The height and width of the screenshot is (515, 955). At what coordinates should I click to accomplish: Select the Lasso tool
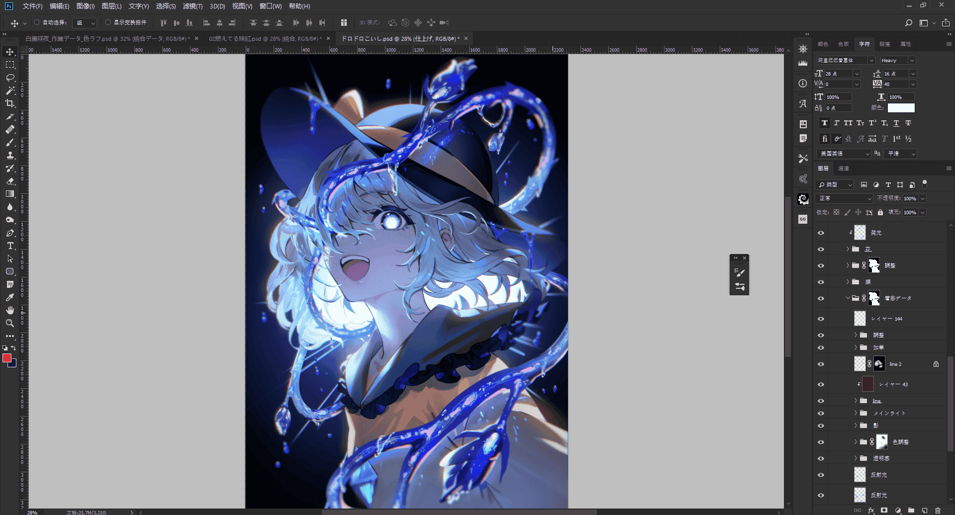[10, 78]
